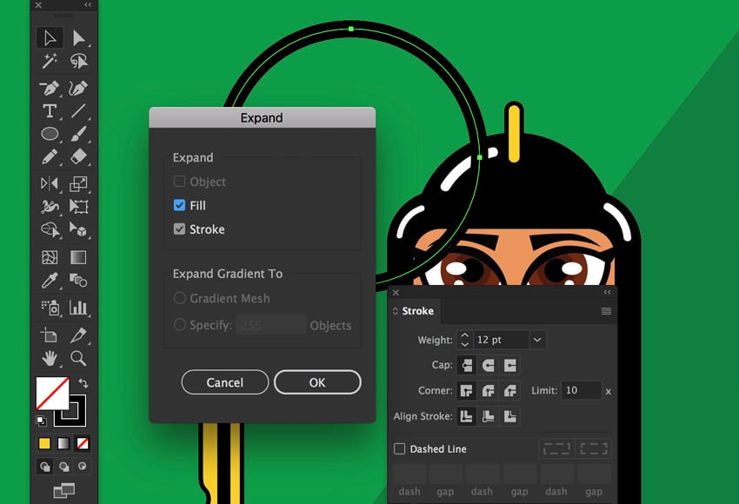Reset to default fill and stroke
This screenshot has width=739, height=504.
click(41, 421)
